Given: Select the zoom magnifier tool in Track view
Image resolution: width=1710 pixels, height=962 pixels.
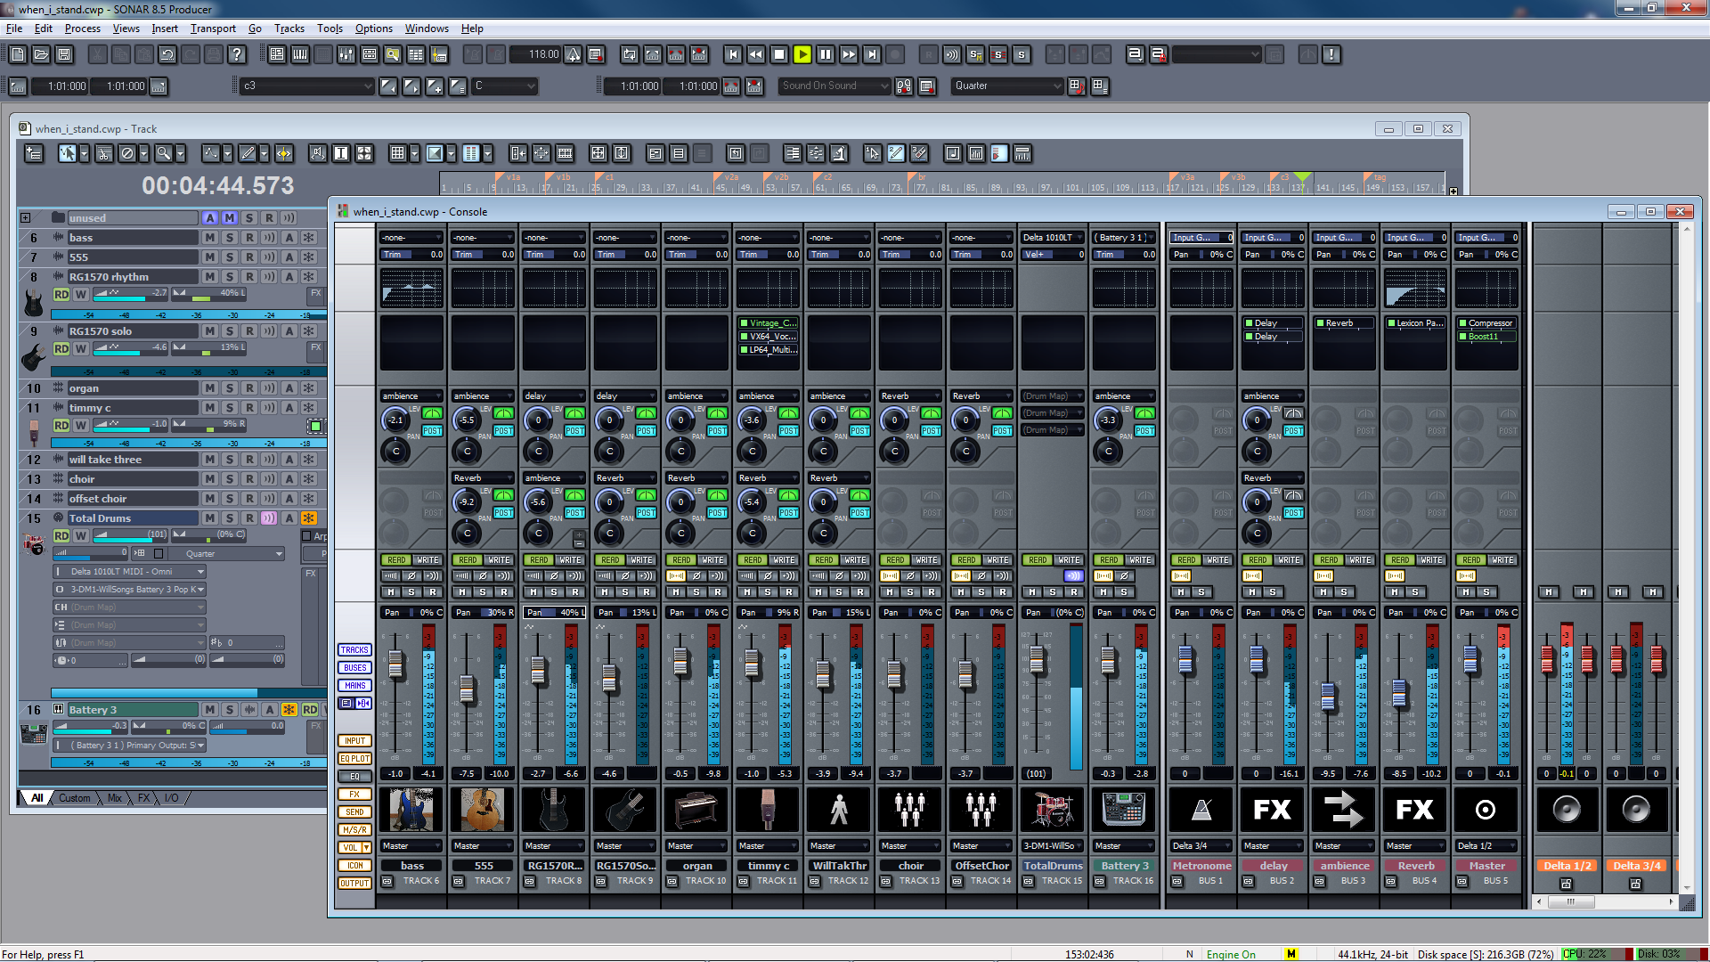Looking at the screenshot, I should [x=163, y=153].
